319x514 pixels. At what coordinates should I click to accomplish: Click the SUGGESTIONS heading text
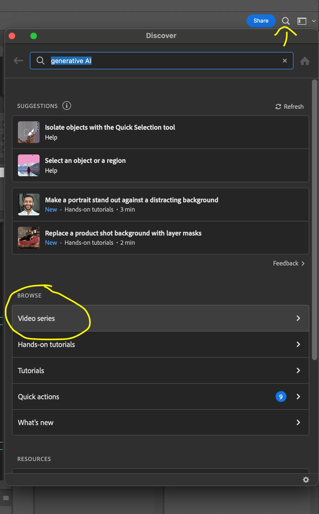(x=37, y=106)
